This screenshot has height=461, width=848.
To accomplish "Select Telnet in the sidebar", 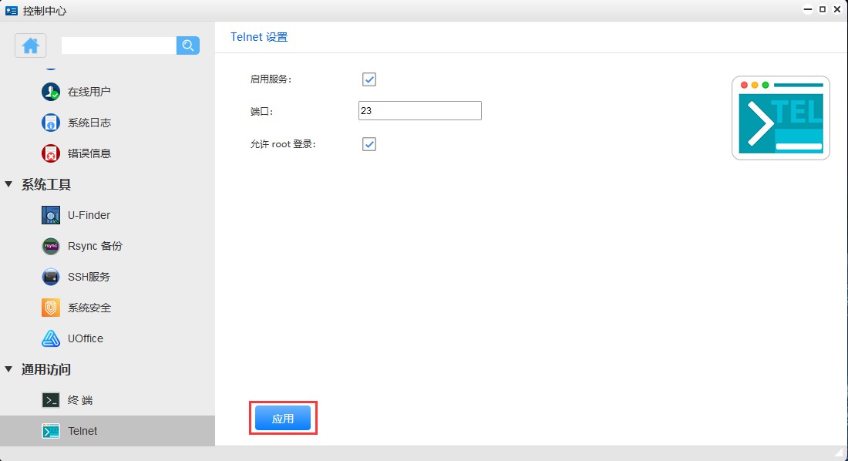I will pos(82,431).
